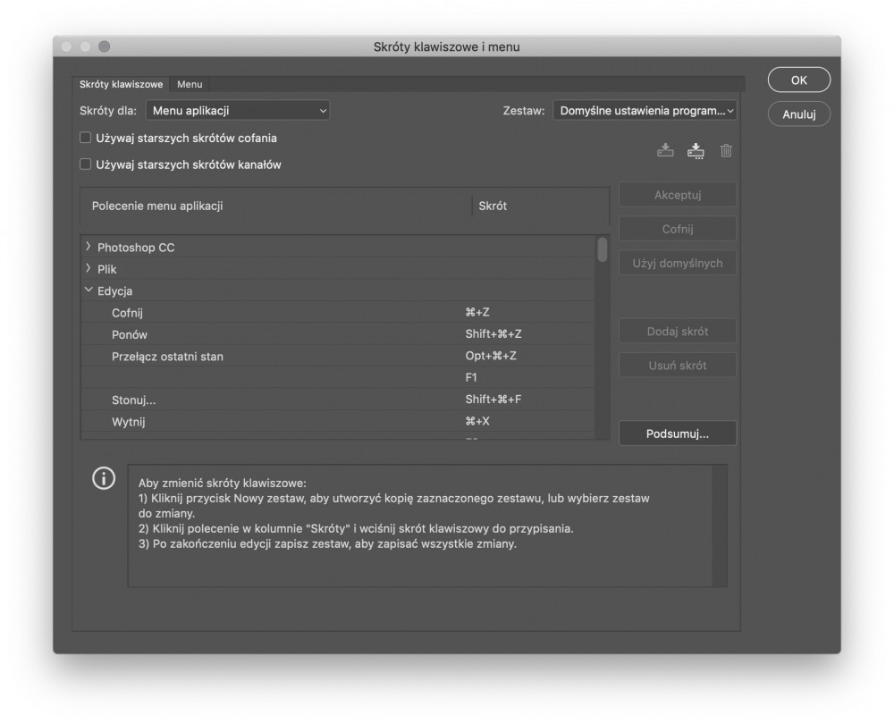
Task: Click the "Polecenie menu aplikacji" column header
Action: 156,206
